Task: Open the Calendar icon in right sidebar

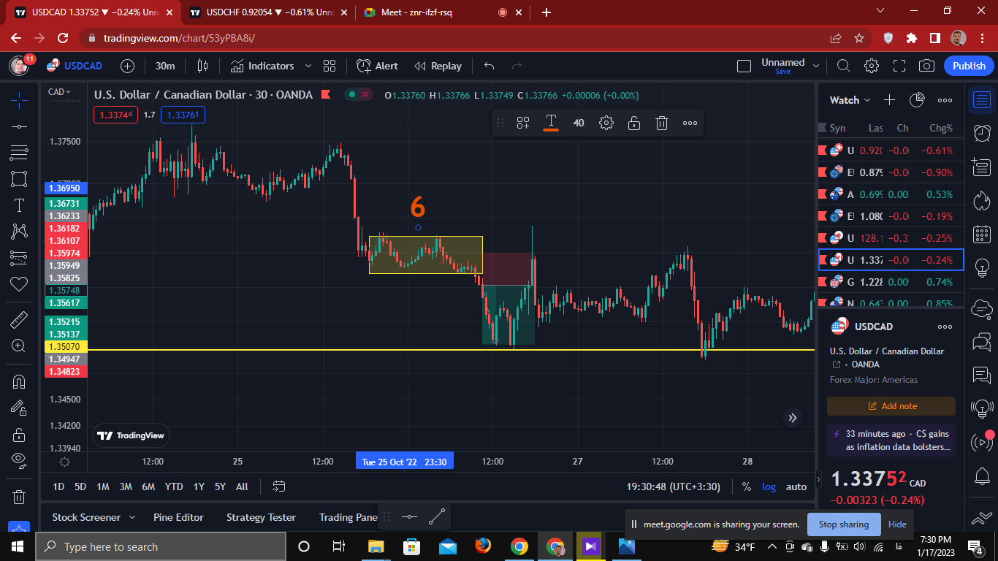Action: tap(983, 234)
